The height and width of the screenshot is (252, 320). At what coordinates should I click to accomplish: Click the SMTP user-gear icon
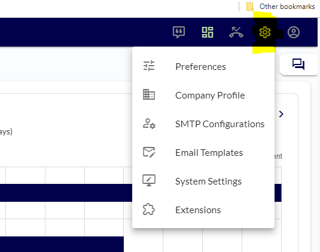pos(149,124)
